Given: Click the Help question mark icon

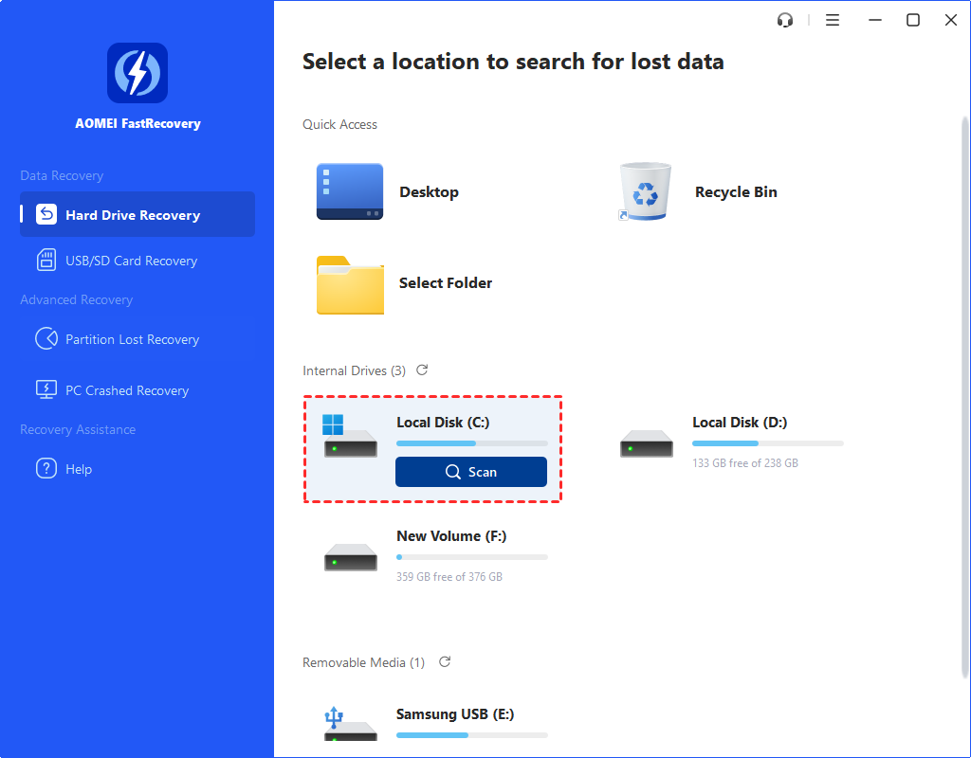Looking at the screenshot, I should [46, 468].
